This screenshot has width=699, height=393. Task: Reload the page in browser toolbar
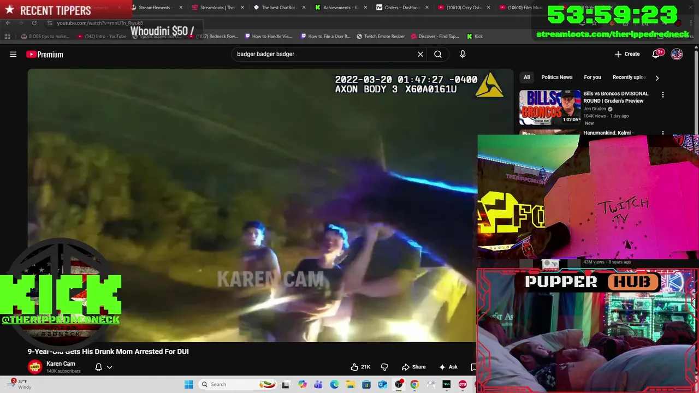pyautogui.click(x=34, y=23)
